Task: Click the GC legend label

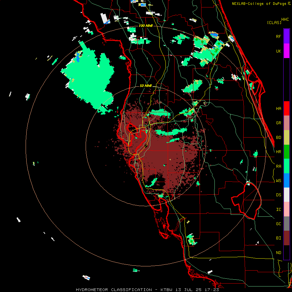Action: (278, 224)
